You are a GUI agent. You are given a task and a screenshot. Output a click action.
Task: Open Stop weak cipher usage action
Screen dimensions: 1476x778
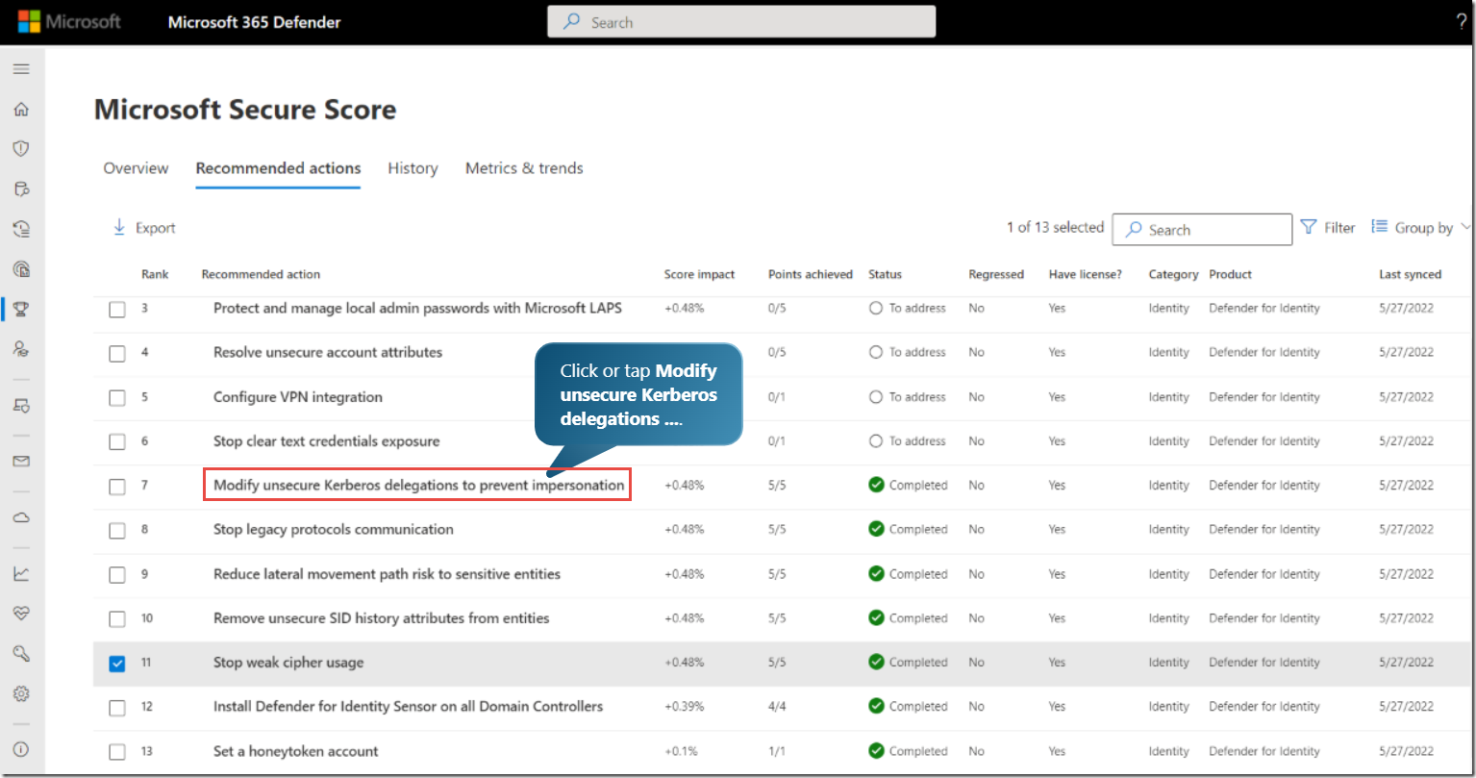pyautogui.click(x=288, y=662)
